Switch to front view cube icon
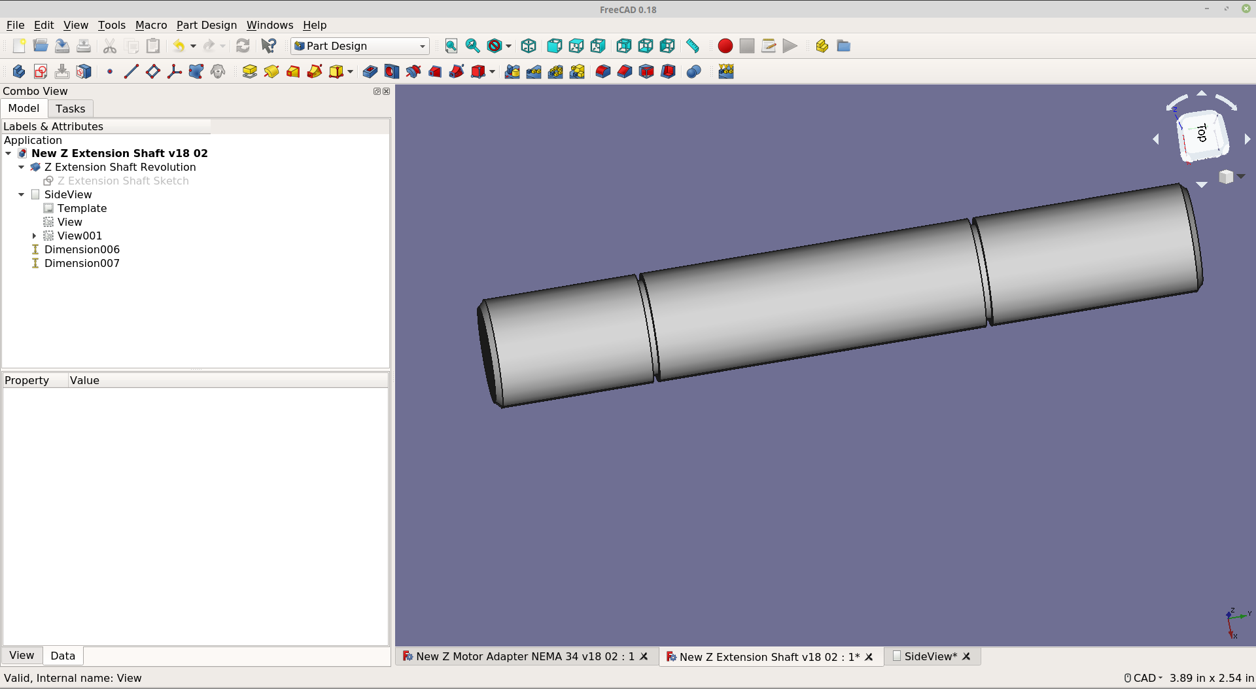1256x689 pixels. tap(555, 46)
